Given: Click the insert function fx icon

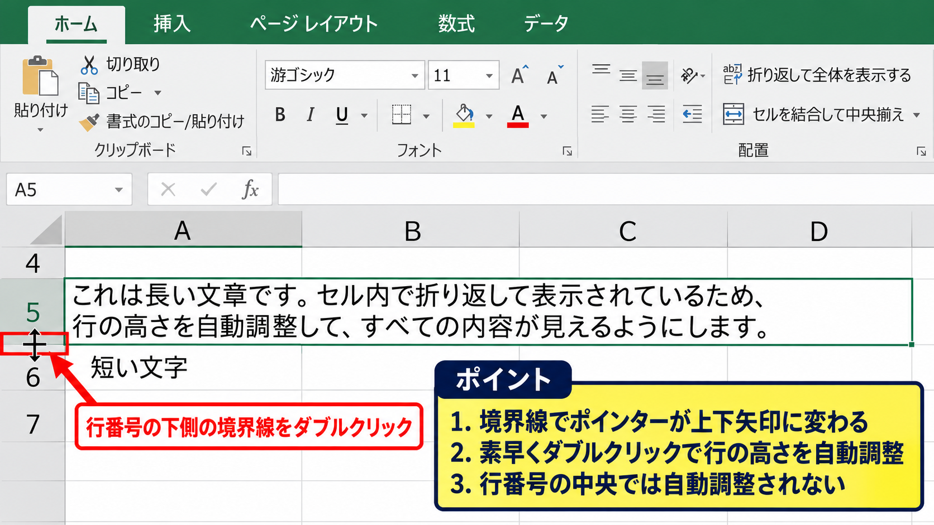Looking at the screenshot, I should click(x=250, y=190).
